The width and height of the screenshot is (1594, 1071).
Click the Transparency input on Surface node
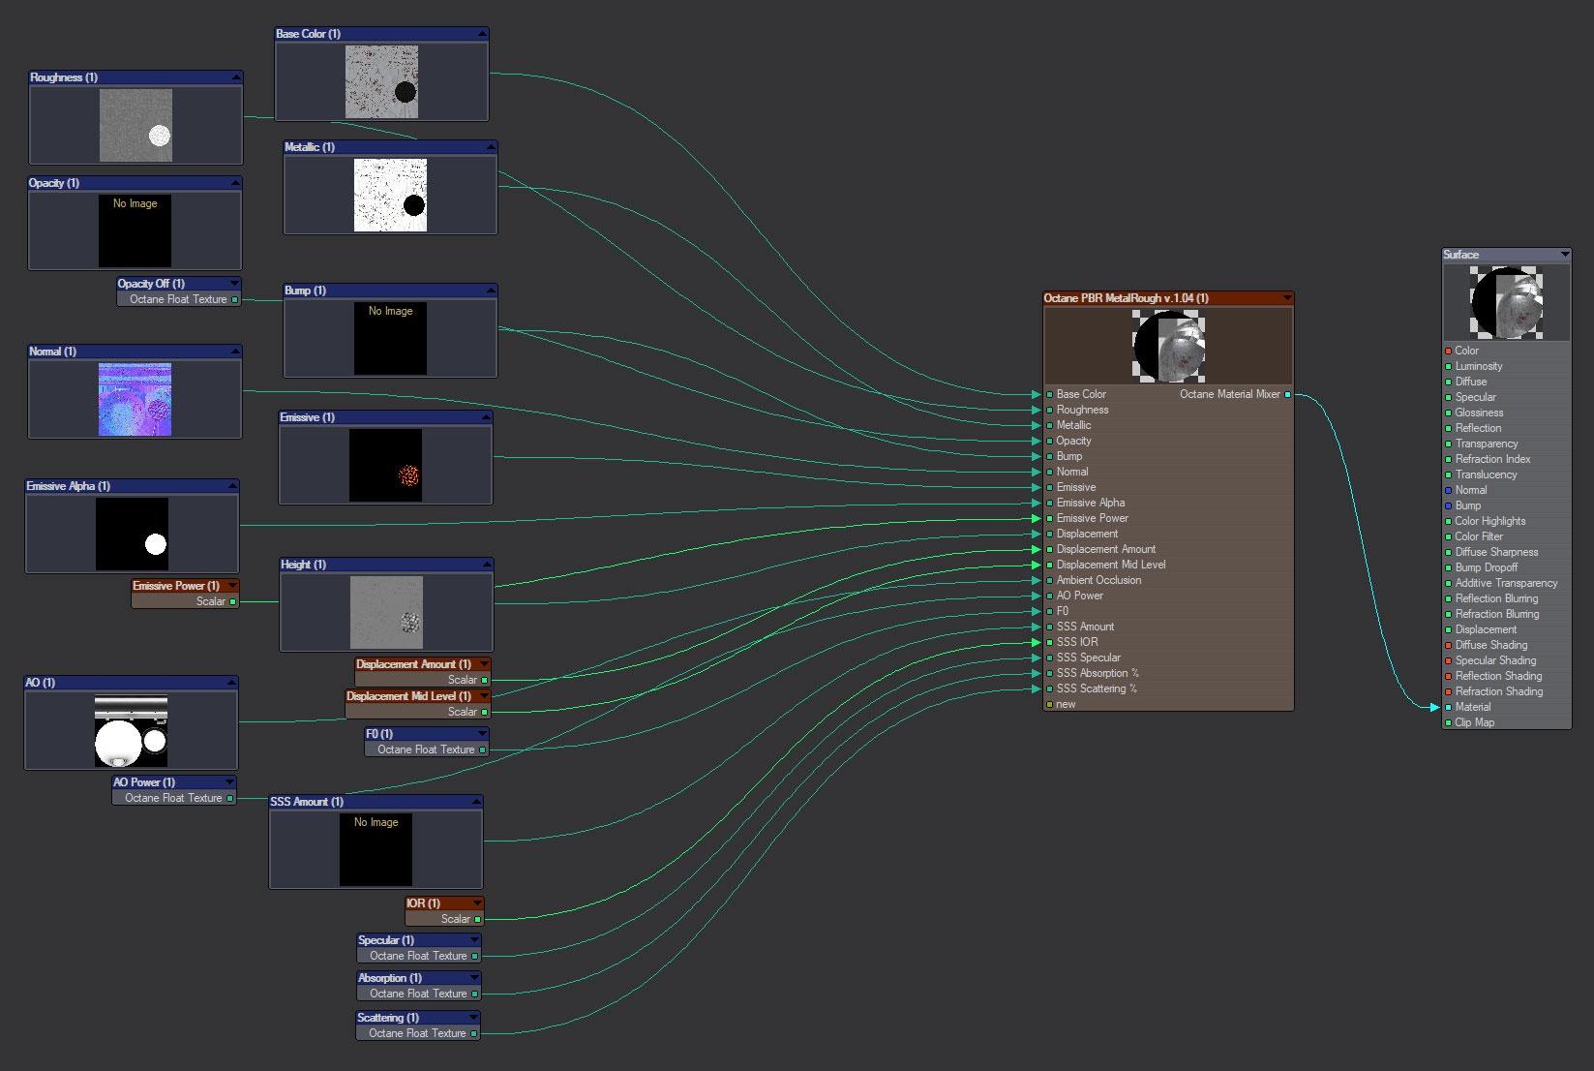[1449, 444]
